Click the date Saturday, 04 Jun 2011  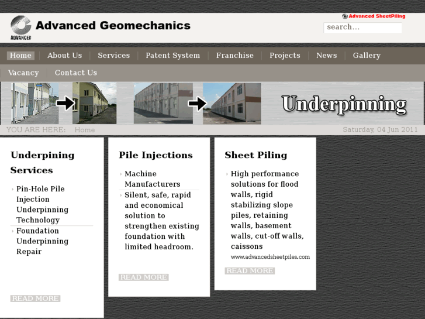[380, 129]
